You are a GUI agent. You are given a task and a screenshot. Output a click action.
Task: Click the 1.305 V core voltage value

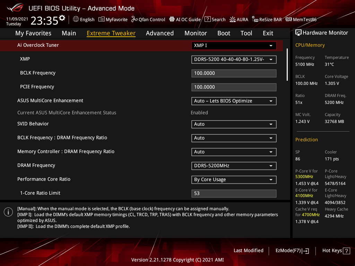332,83
